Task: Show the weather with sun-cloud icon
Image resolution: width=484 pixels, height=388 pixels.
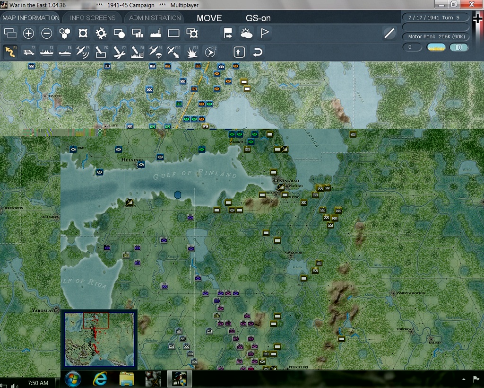Action: point(246,33)
